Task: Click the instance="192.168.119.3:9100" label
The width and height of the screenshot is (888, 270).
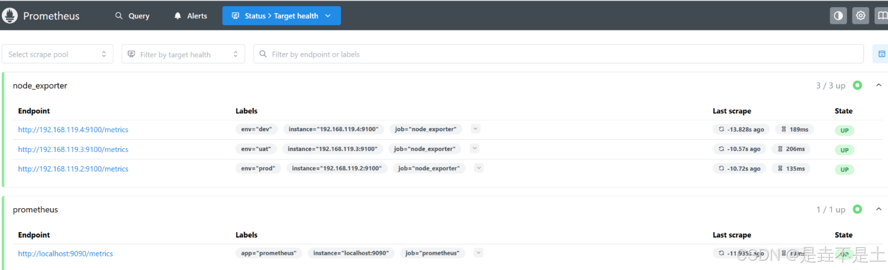Action: point(333,149)
